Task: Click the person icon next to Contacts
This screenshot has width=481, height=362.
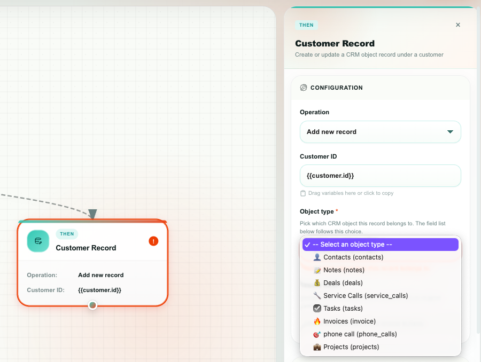Action: 317,257
